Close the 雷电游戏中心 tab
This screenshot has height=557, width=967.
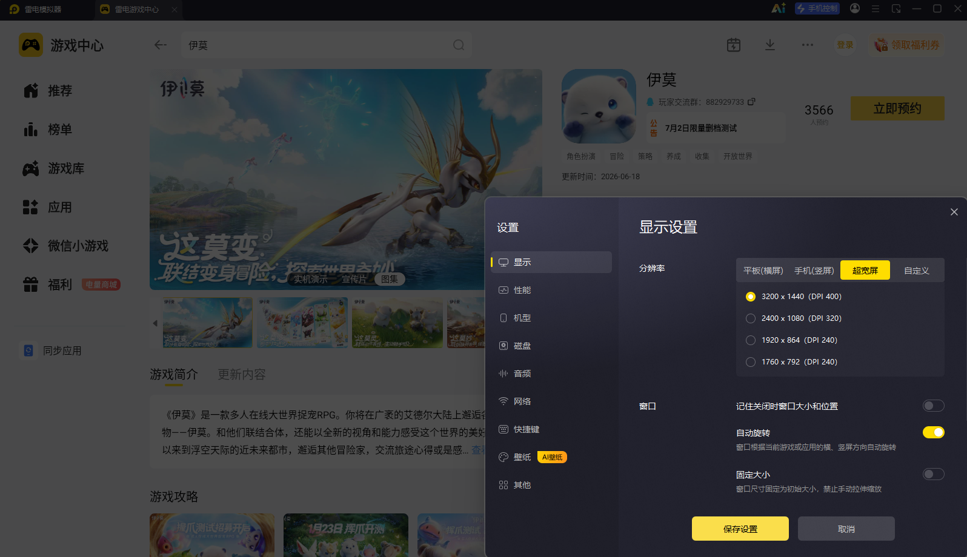(174, 9)
